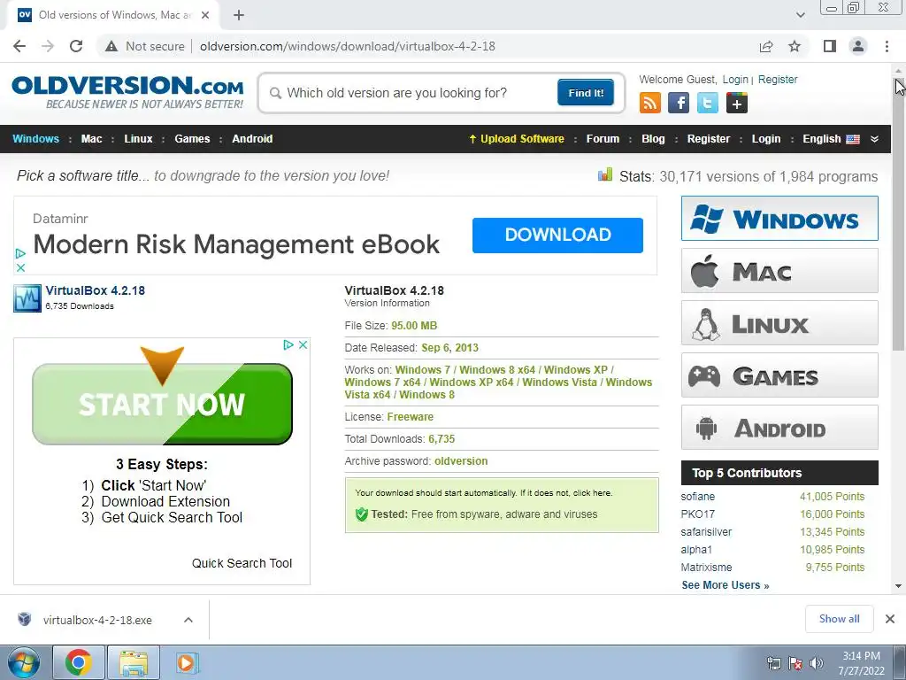Expand options for virtualbox-4-2-18.exe download
906x680 pixels.
pos(188,620)
